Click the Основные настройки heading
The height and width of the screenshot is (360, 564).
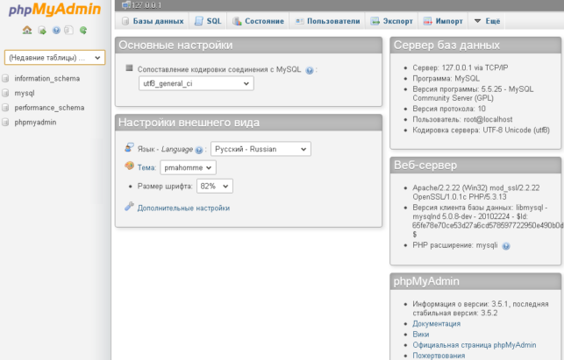[x=175, y=46]
